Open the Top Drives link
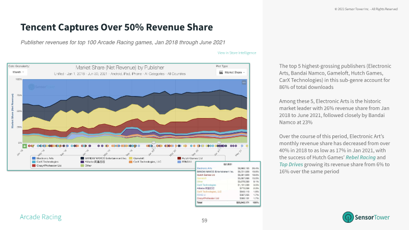Screen dimensions: 409x230 pyautogui.click(x=291, y=164)
